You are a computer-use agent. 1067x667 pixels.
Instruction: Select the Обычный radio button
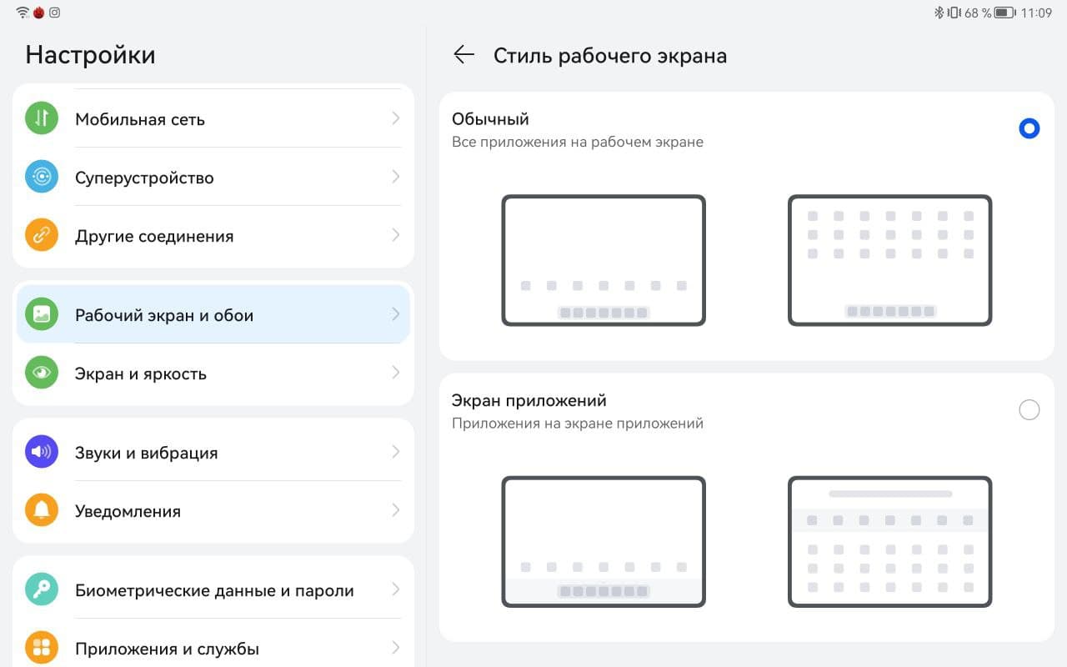[x=1029, y=128]
